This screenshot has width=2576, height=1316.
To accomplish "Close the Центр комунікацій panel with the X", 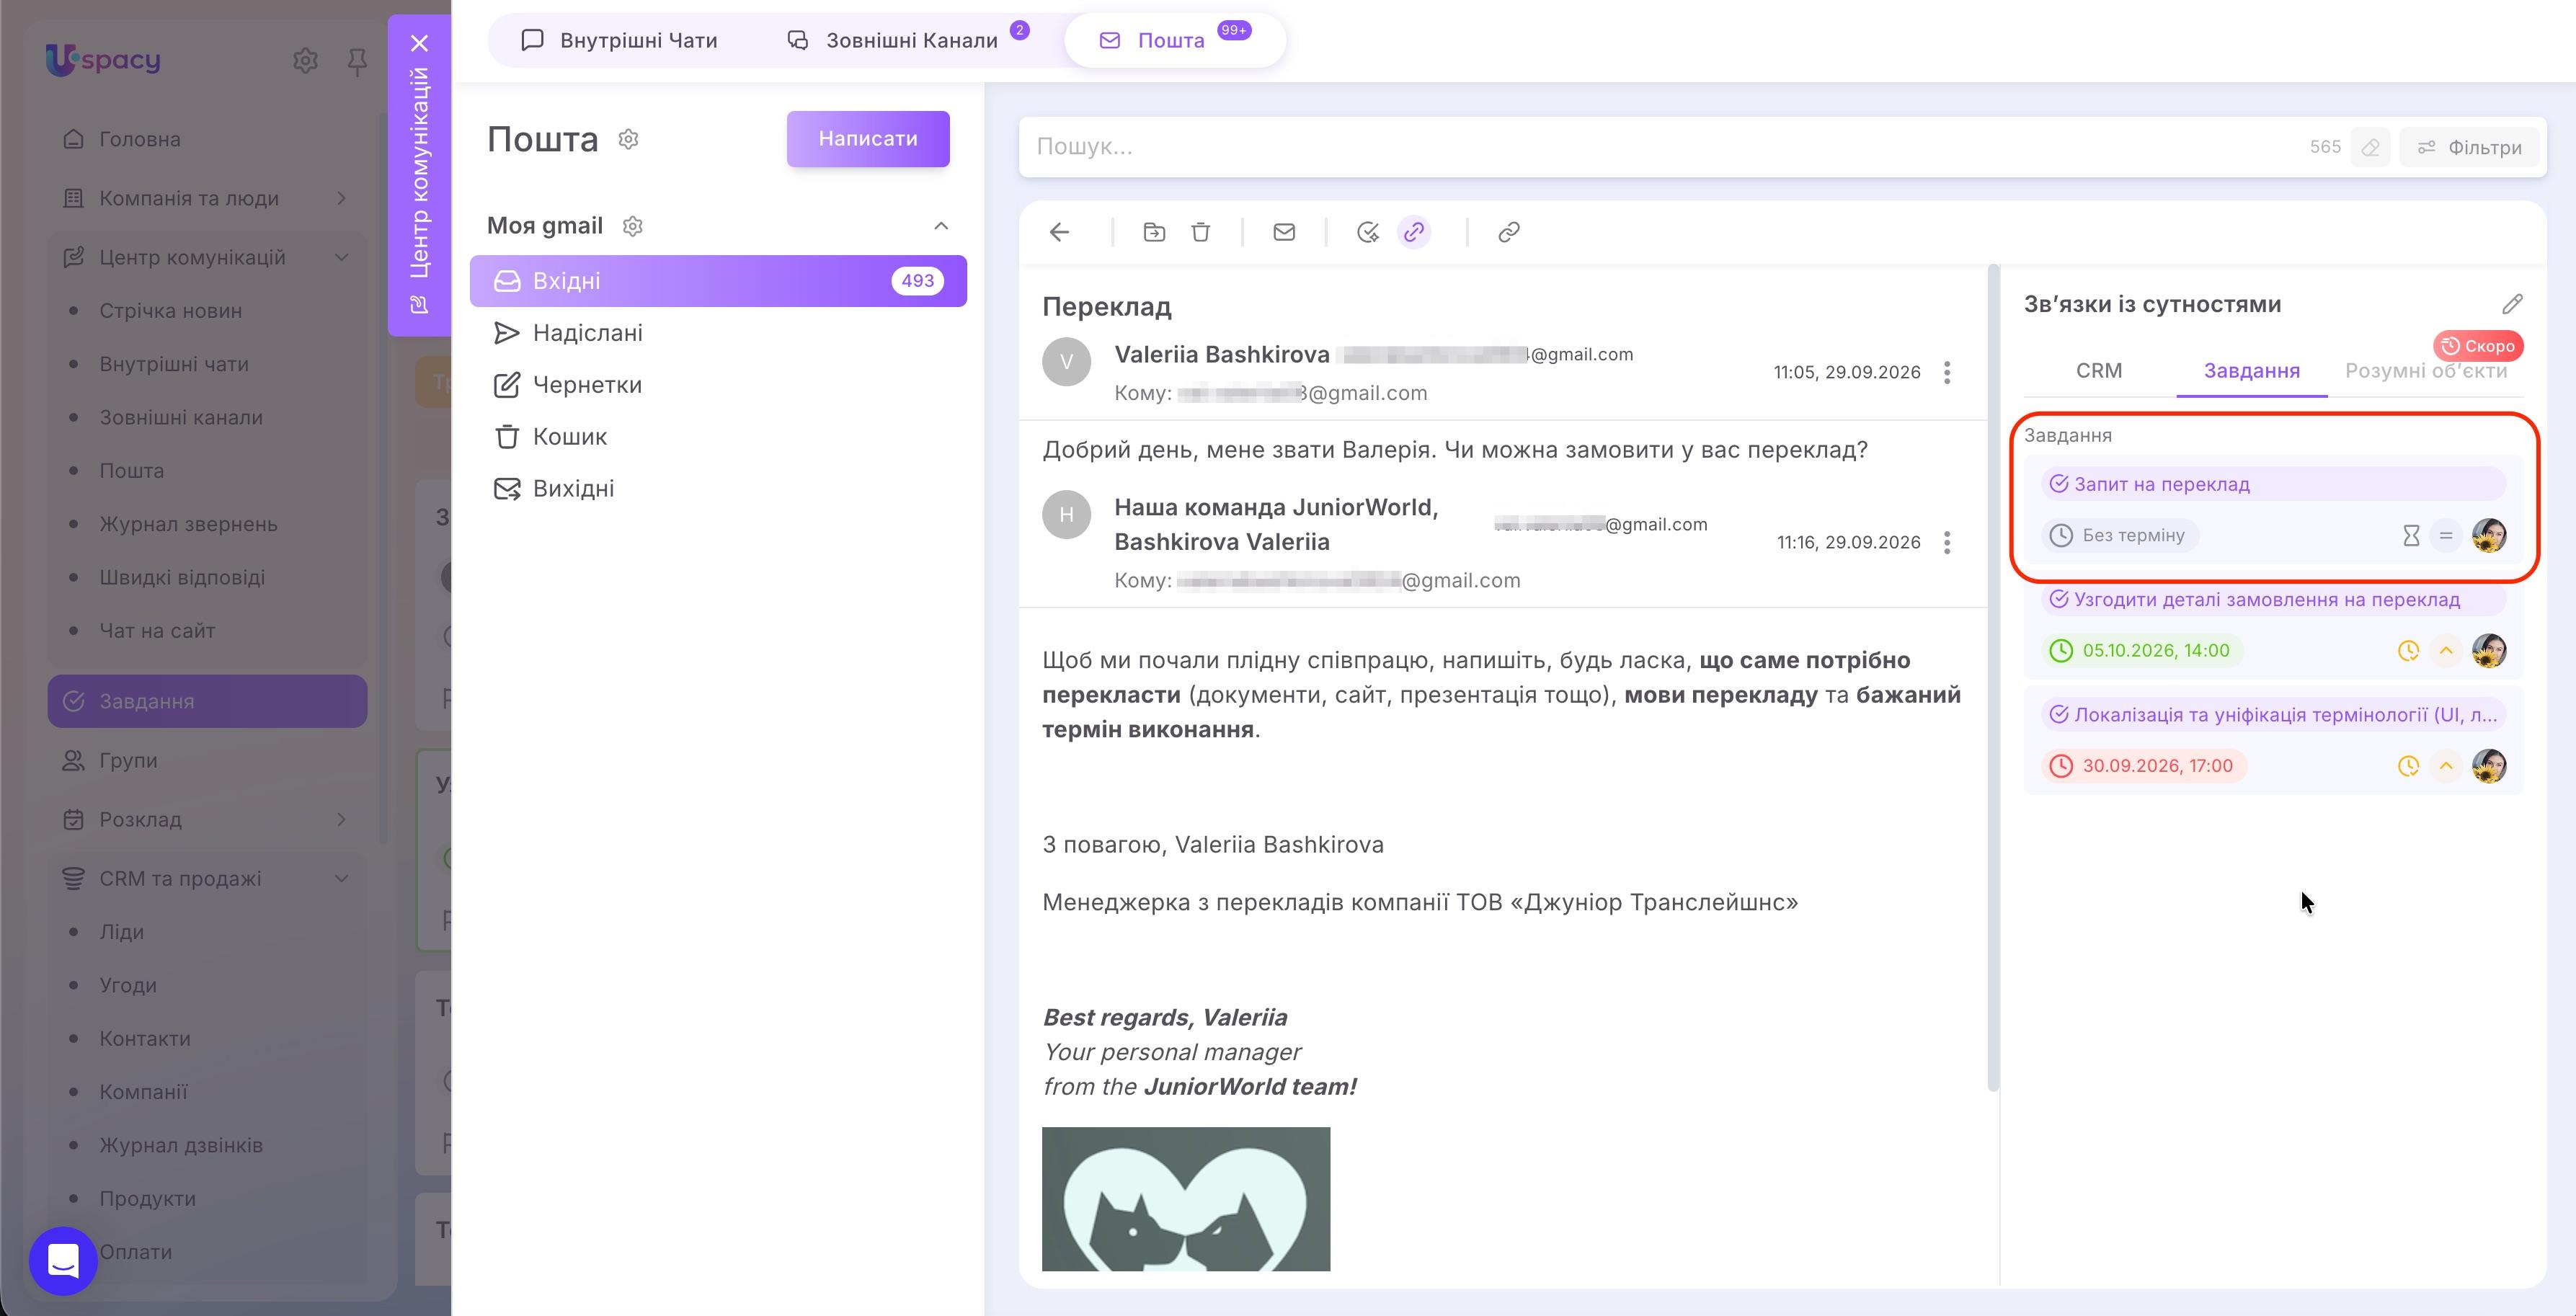I will tap(420, 43).
